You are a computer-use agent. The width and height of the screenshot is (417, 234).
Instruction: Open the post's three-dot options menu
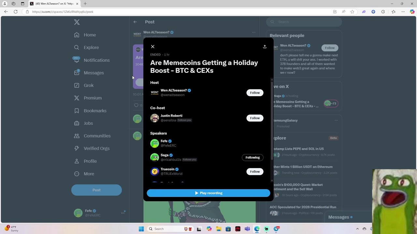253,32
